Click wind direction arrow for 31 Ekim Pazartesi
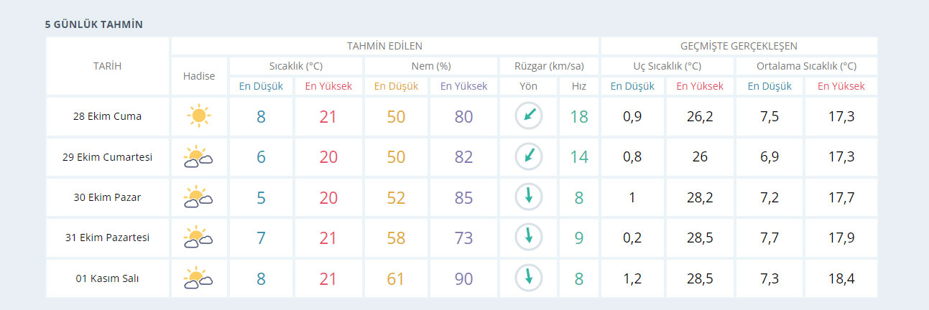929x310 pixels. point(529,237)
